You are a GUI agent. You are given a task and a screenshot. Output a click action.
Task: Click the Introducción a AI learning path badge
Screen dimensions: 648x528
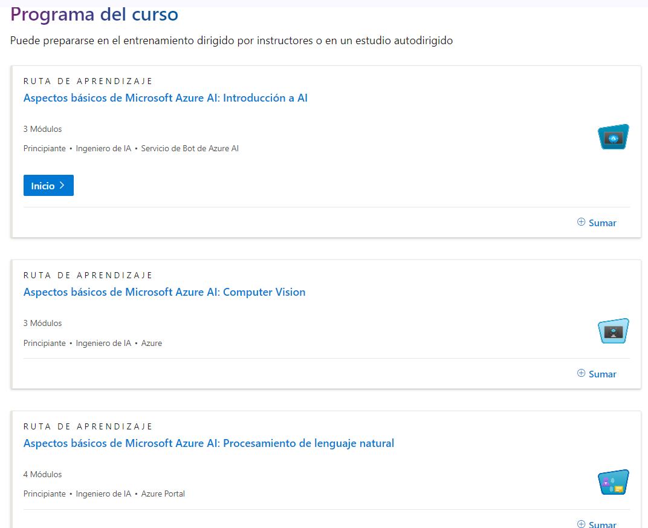[x=613, y=137]
